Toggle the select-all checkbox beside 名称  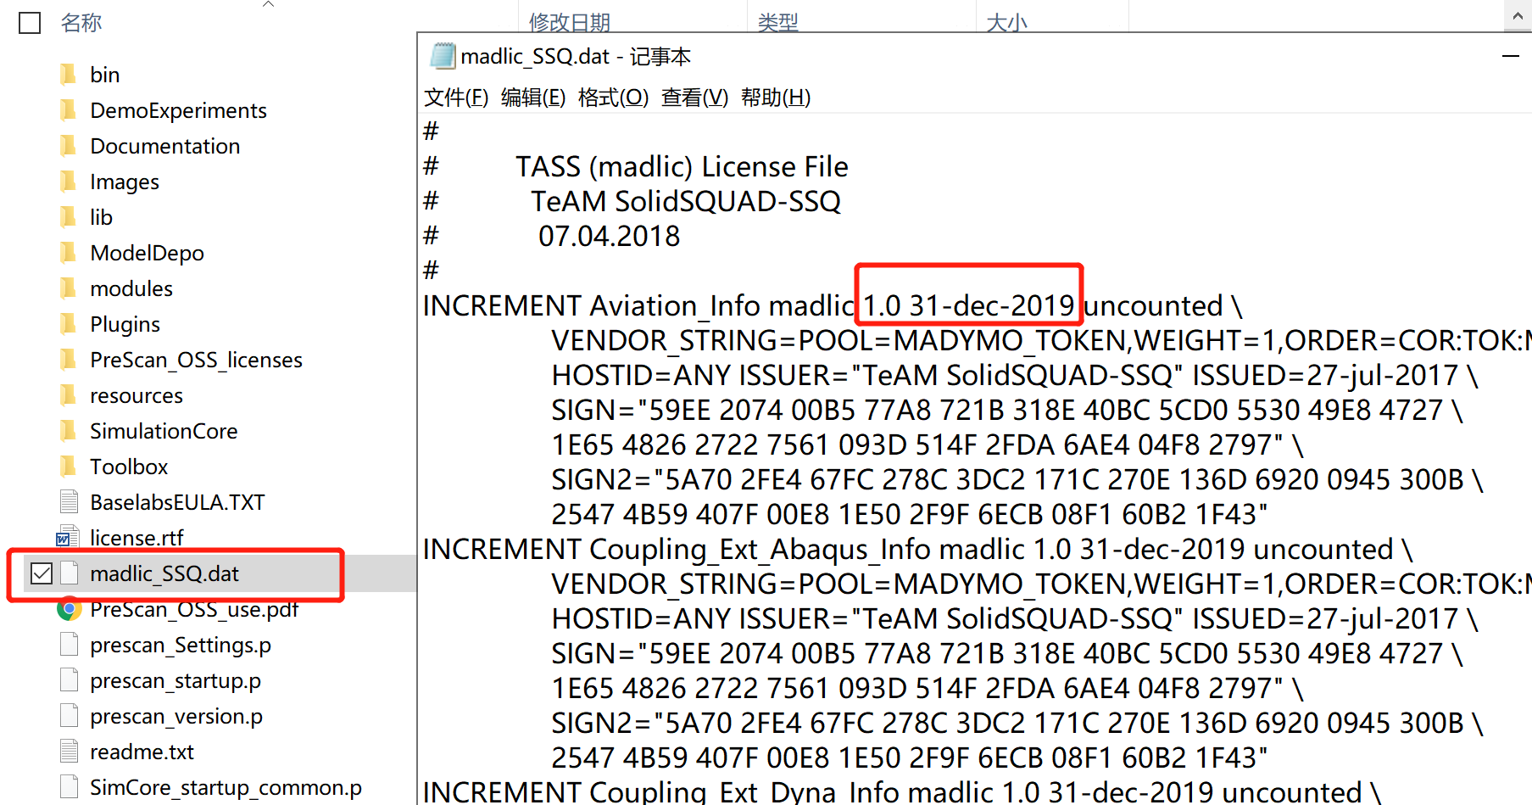(30, 23)
